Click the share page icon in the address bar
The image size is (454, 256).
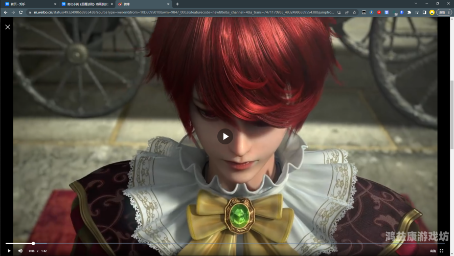(347, 12)
